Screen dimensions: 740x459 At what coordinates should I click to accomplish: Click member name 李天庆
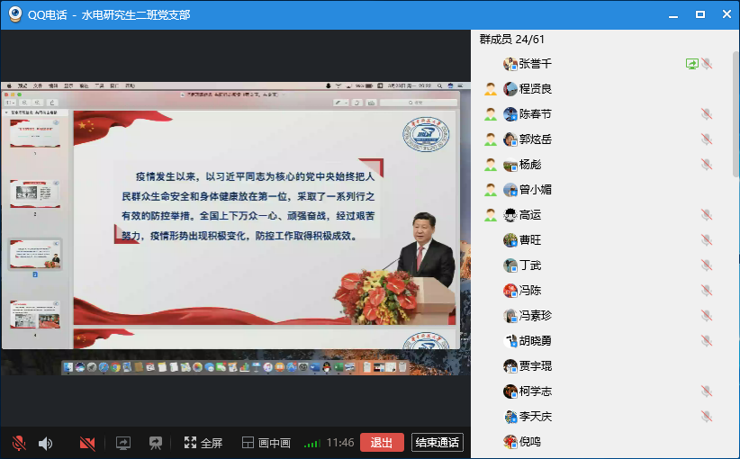(535, 417)
